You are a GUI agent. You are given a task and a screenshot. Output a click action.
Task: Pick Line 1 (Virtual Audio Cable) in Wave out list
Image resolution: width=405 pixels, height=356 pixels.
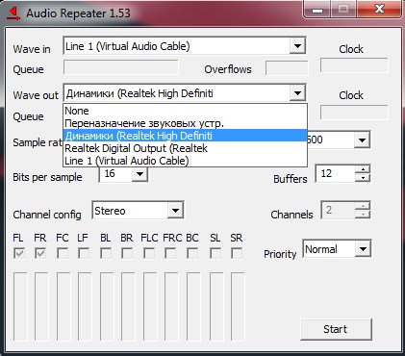coord(185,161)
